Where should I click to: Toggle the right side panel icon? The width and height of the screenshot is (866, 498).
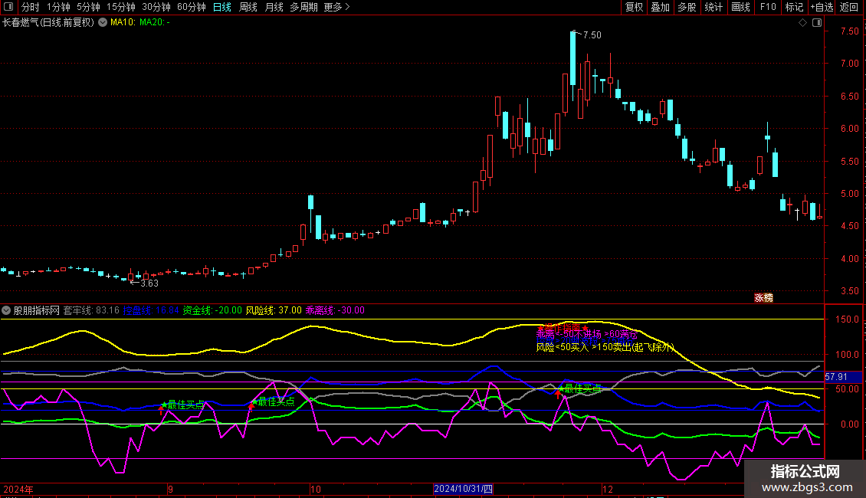(x=816, y=23)
